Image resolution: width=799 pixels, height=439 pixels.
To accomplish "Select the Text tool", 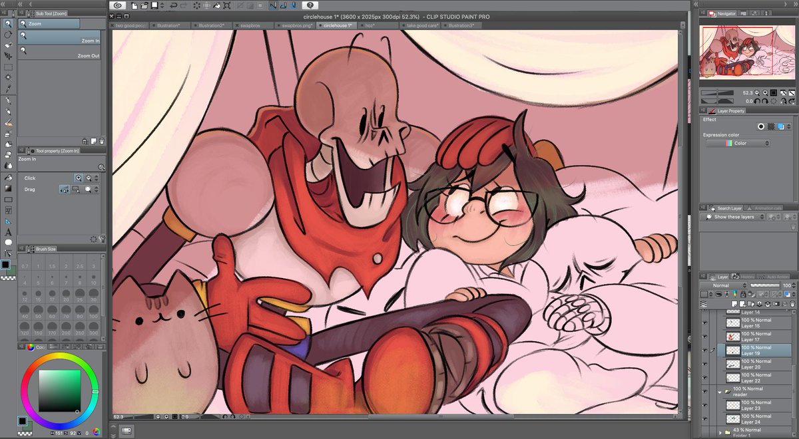I will pyautogui.click(x=8, y=231).
